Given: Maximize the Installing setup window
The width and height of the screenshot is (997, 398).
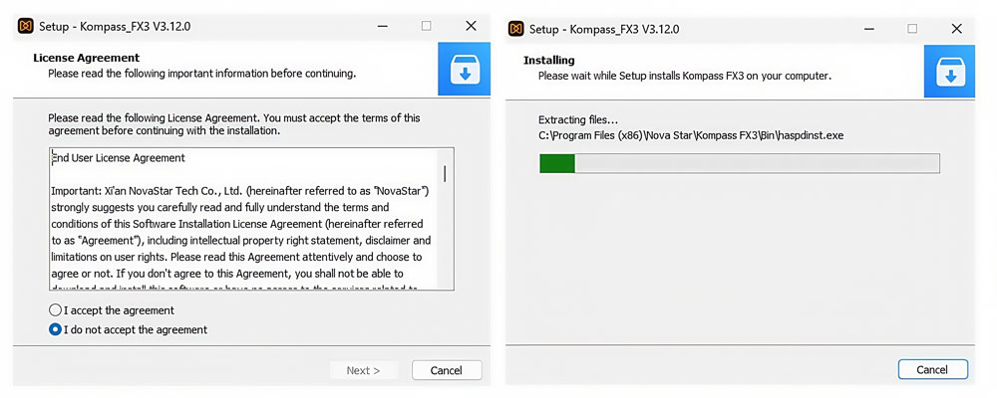Looking at the screenshot, I should (912, 29).
